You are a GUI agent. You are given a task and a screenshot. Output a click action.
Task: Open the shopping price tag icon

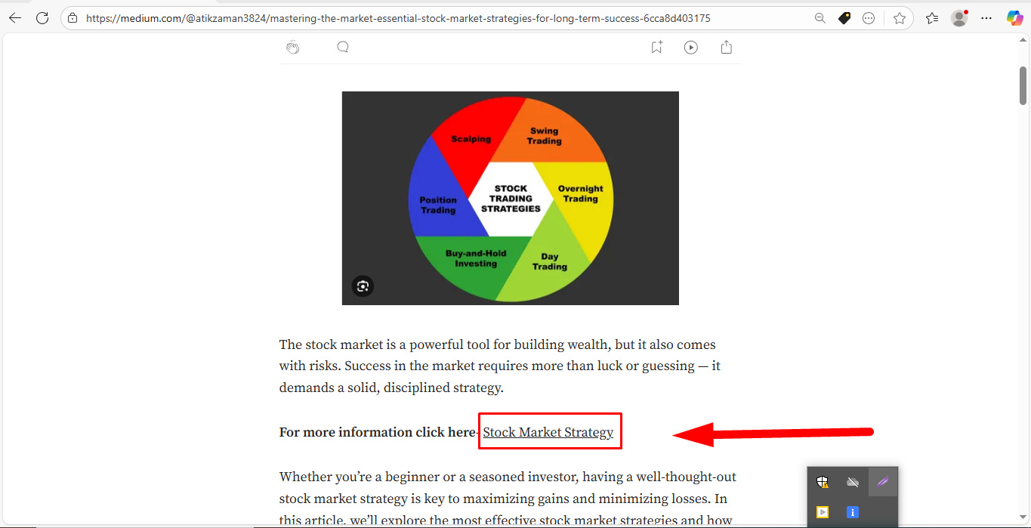[x=844, y=18]
